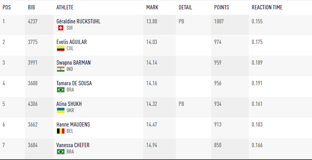Click the Brazil flag under Tamara DE SOUSA
The image size is (312, 160).
coord(61,90)
